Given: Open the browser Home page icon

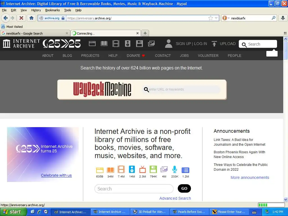Looking at the screenshot, I should [31, 18].
